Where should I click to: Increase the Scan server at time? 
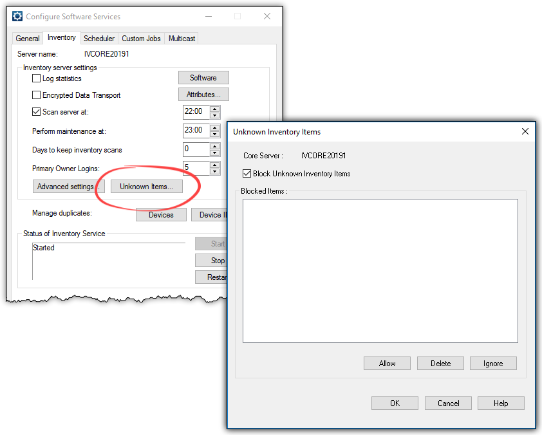click(215, 108)
